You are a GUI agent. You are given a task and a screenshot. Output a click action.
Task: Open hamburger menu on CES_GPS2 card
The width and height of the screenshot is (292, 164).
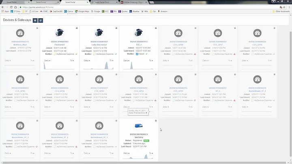156,74
